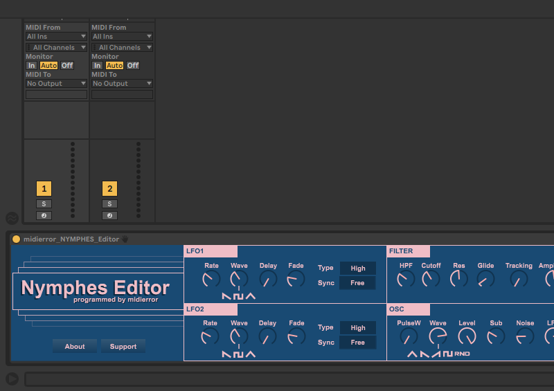Open track 1 All Channels dropdown

point(56,47)
